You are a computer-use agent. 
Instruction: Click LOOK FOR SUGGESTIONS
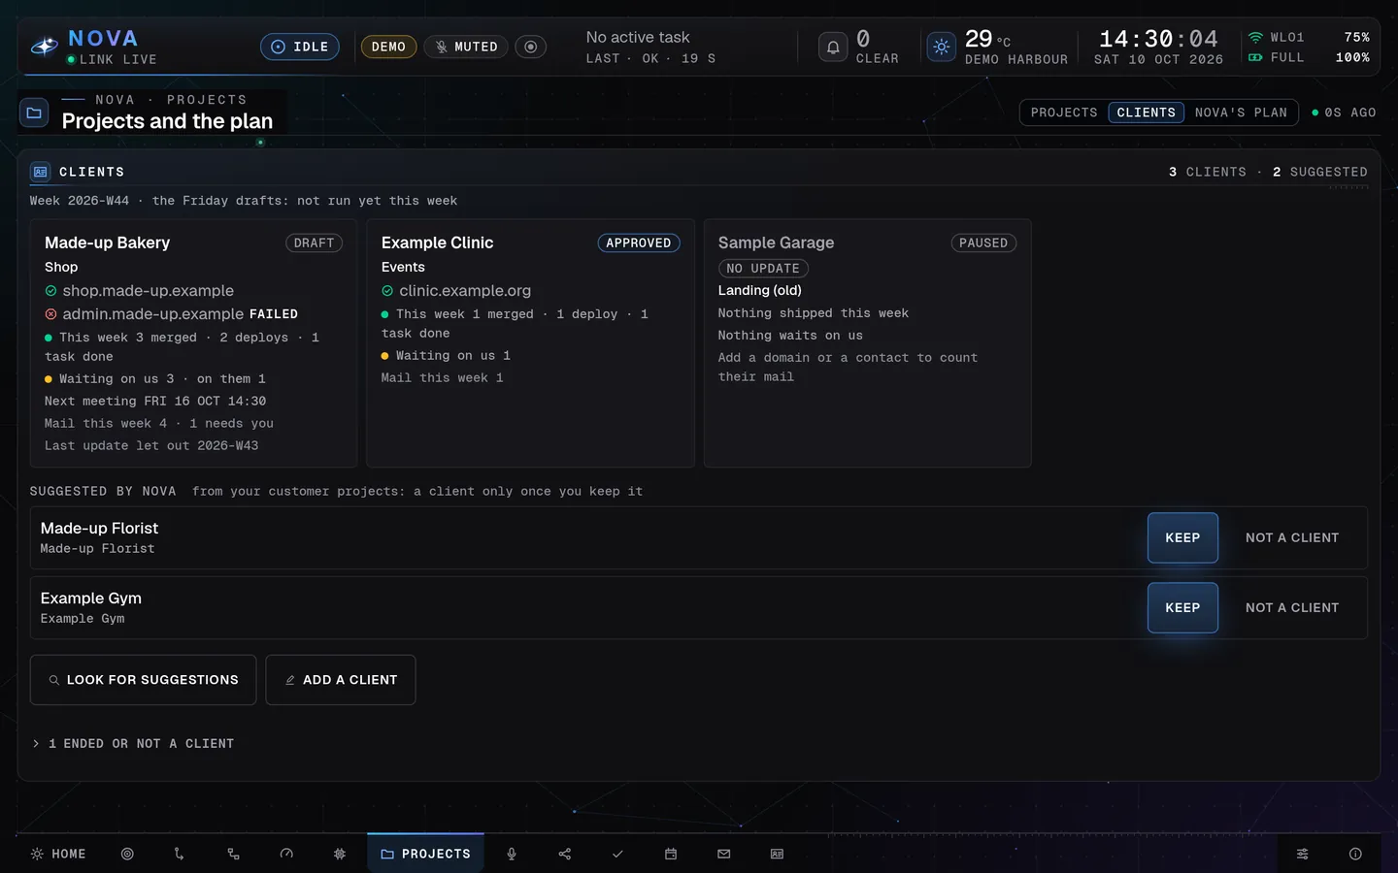[143, 680]
